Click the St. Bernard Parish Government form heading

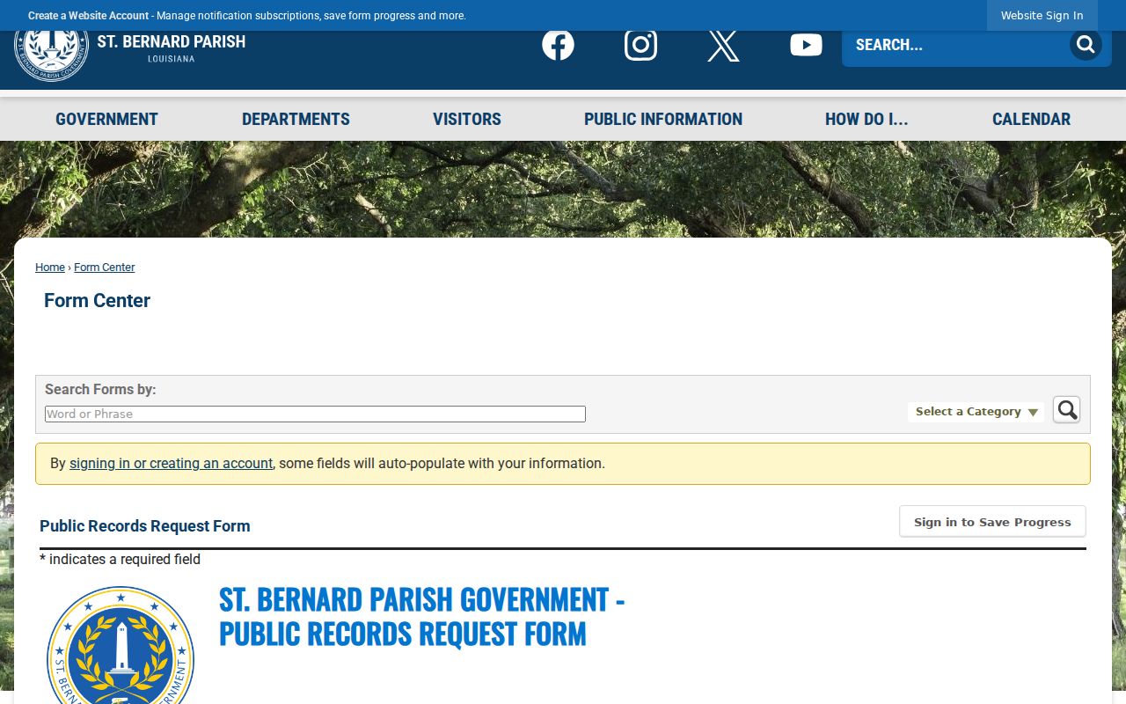[421, 616]
